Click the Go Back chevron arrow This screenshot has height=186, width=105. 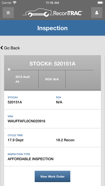tap(2, 48)
